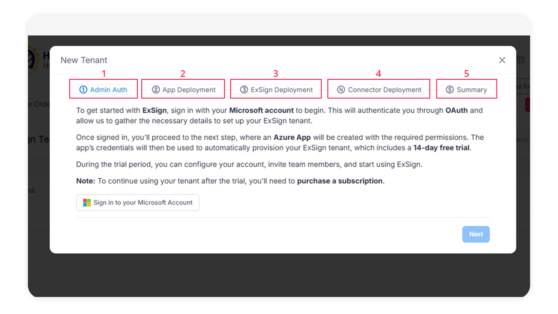Image resolution: width=558 pixels, height=314 pixels.
Task: Go to the App Deployment step
Action: pyautogui.click(x=189, y=90)
